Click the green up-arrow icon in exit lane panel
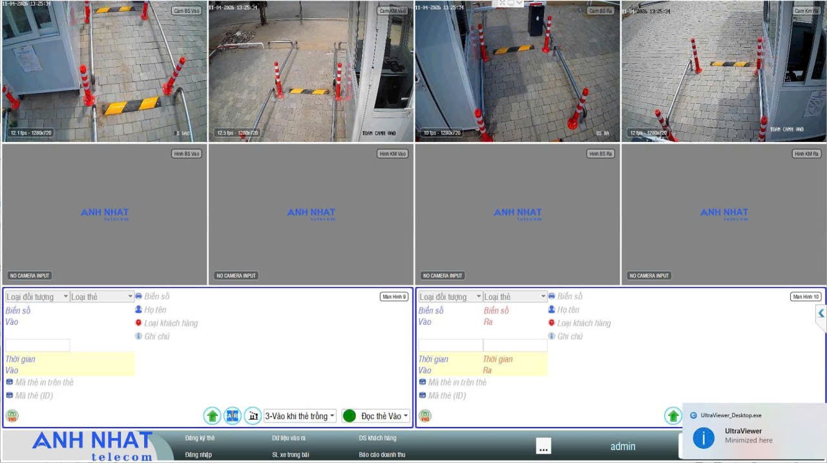Screen dimensions: 827x463 [673, 416]
